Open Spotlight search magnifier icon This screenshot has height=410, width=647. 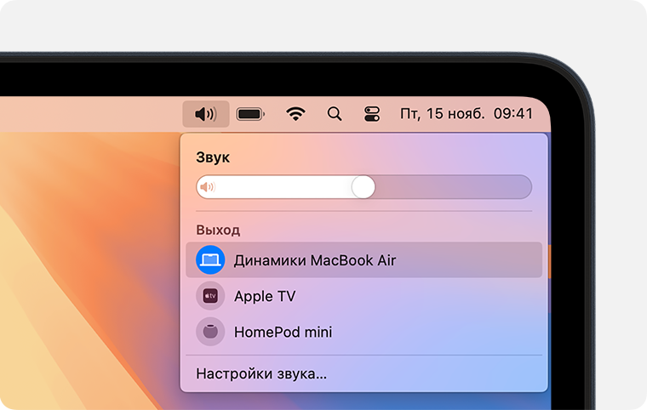[335, 114]
